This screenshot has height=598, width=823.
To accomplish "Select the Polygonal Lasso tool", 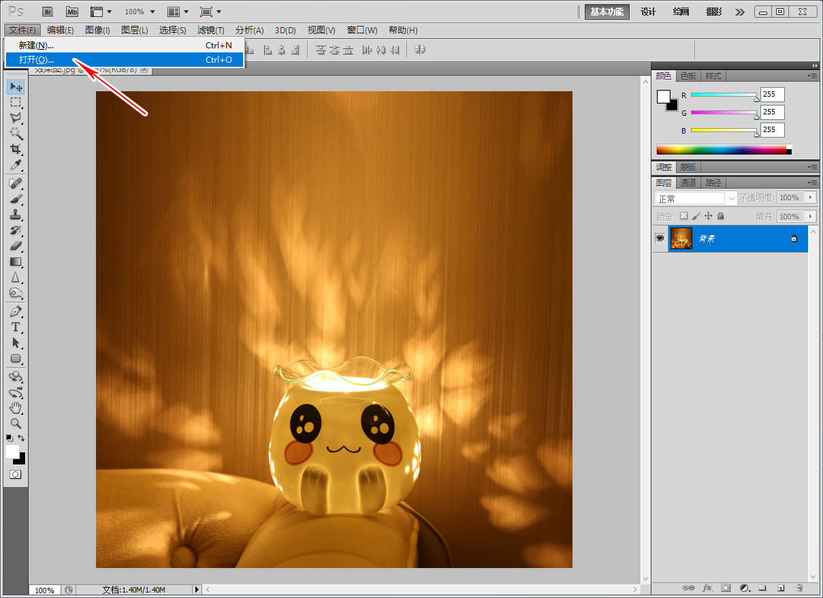I will [16, 118].
